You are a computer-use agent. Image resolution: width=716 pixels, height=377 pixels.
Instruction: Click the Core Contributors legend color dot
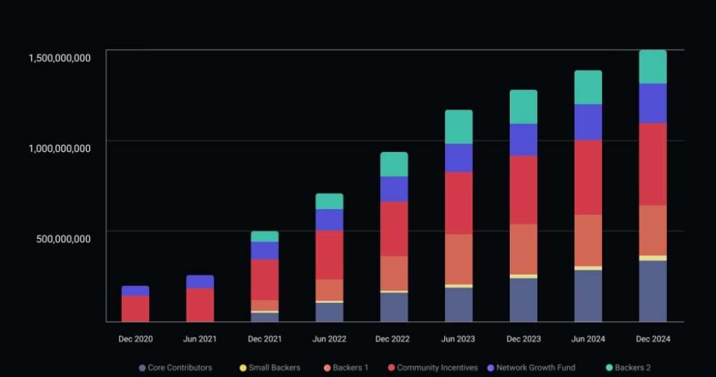(142, 368)
